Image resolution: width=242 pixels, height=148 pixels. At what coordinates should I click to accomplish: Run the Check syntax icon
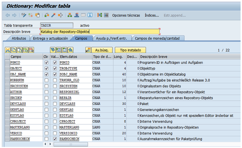tap(47, 15)
